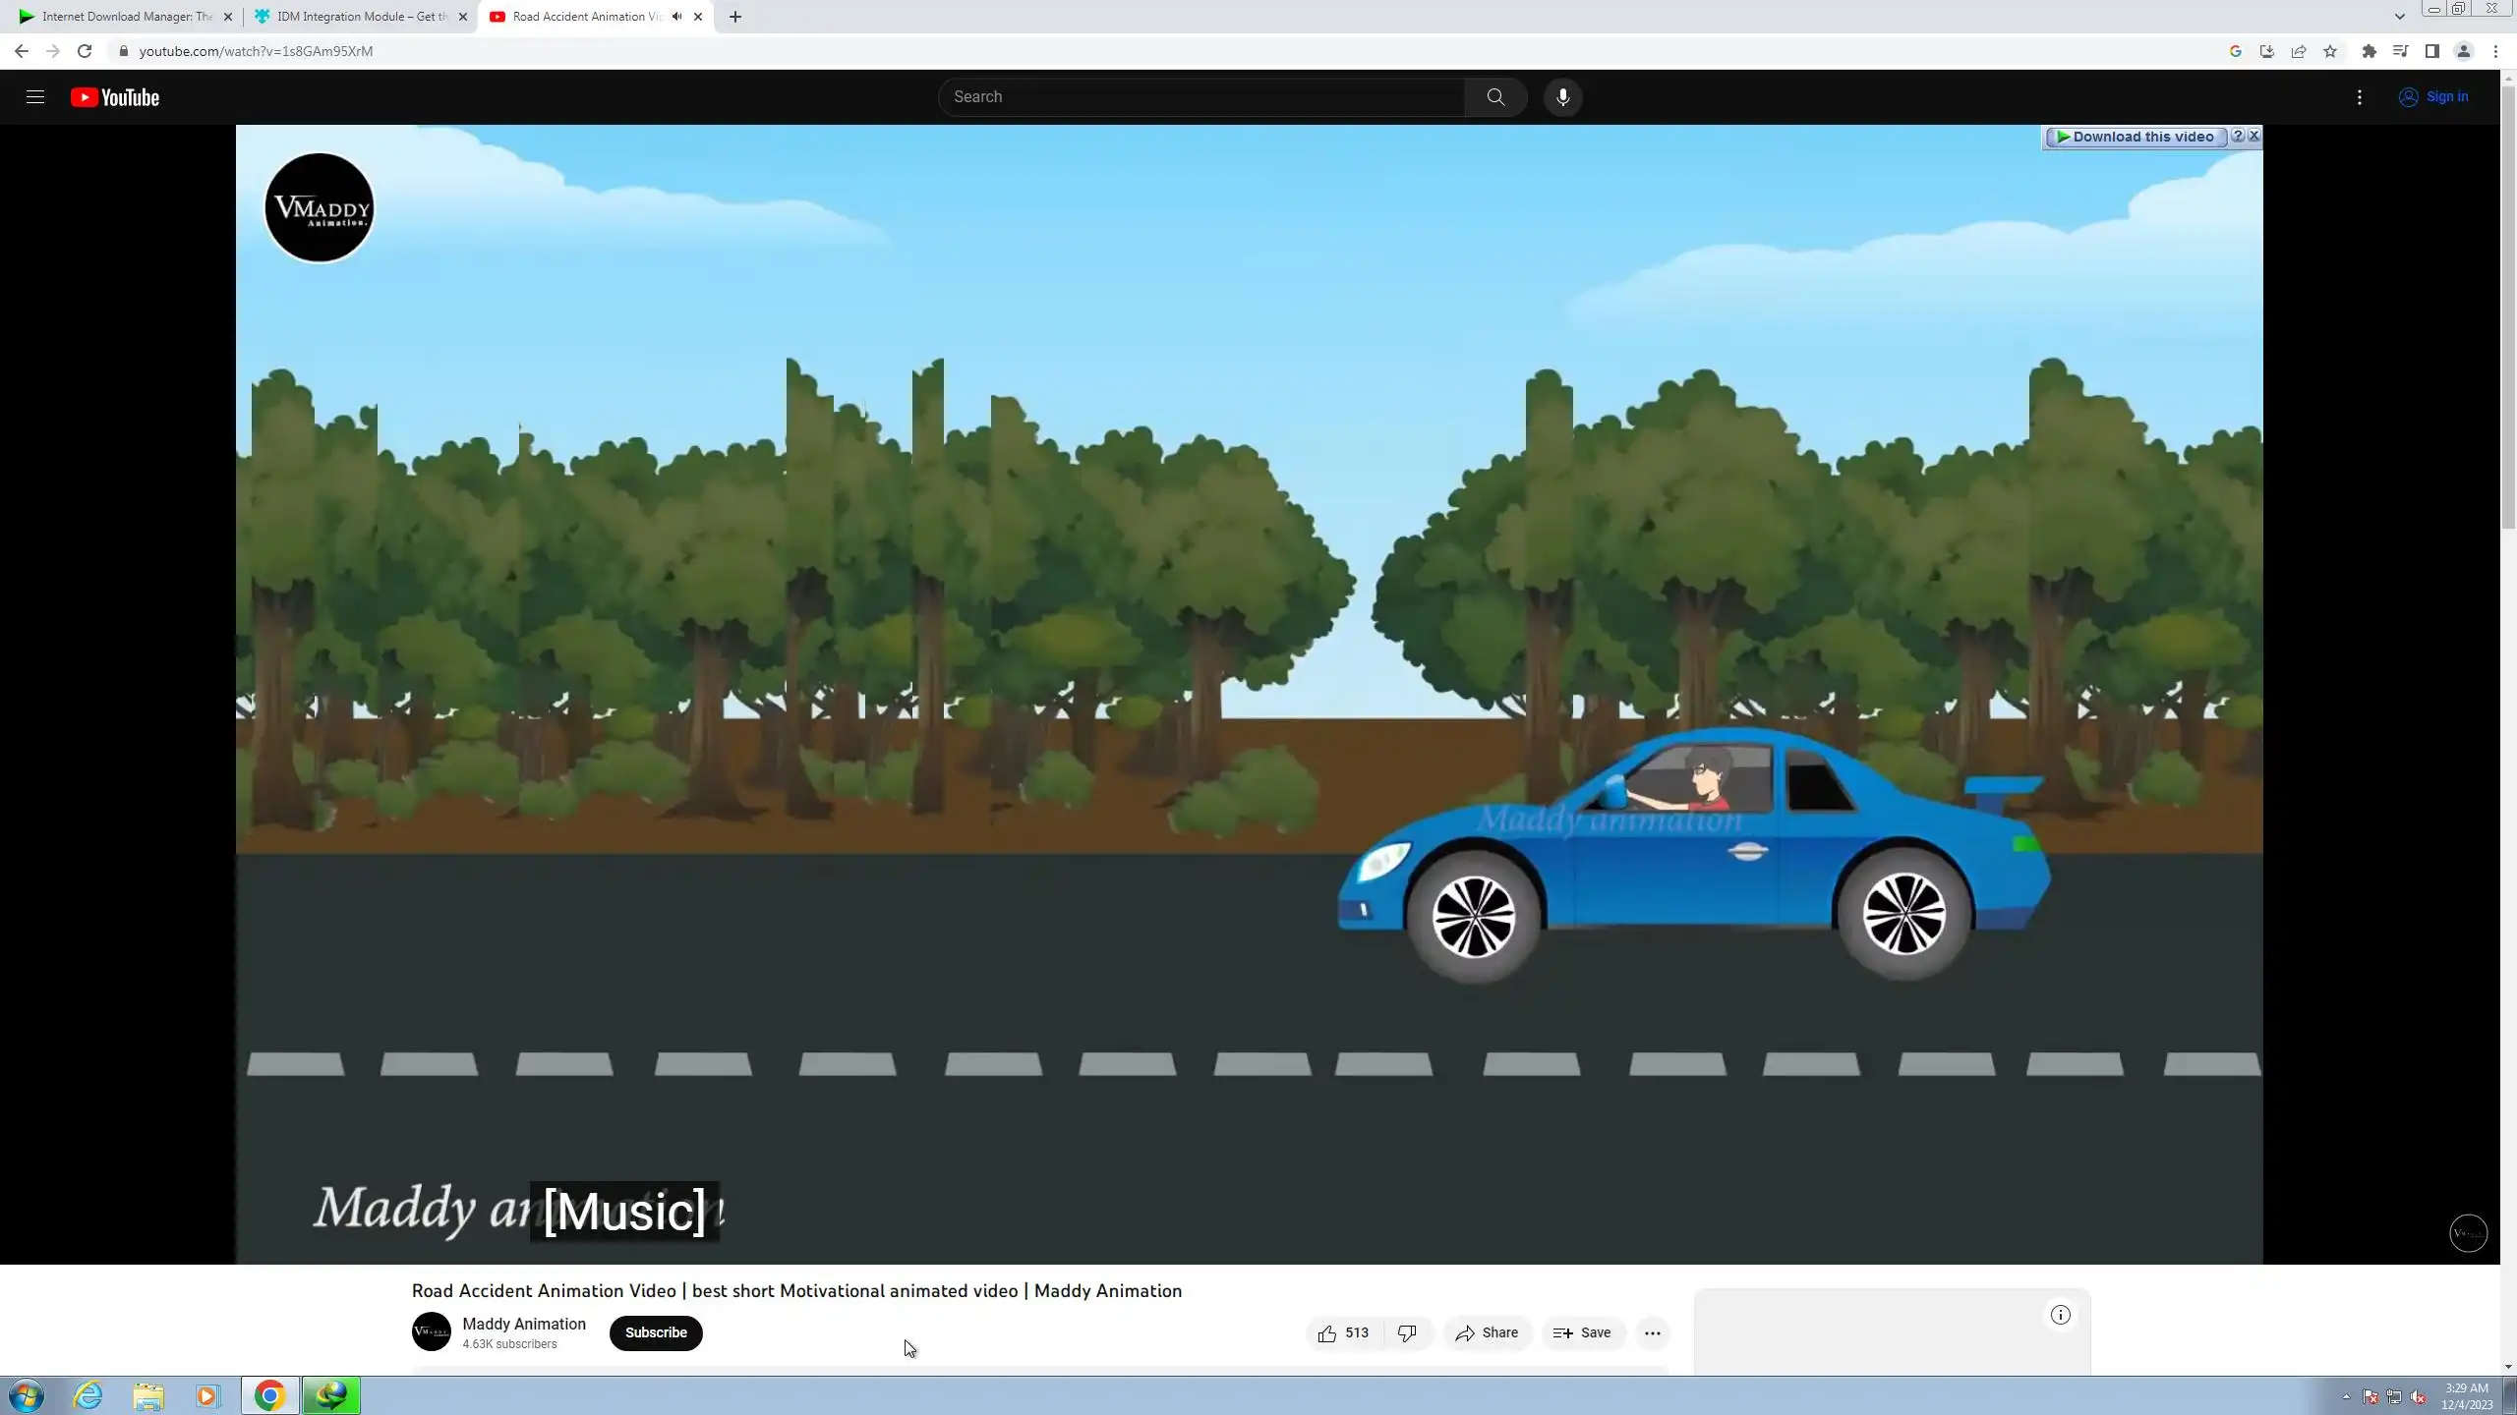Expand Chrome tab search chevron
The height and width of the screenshot is (1415, 2517).
click(x=2399, y=17)
